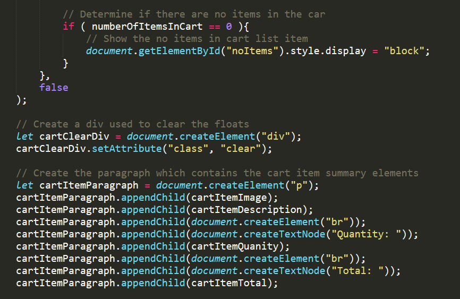Click the getElementById method call

point(179,51)
